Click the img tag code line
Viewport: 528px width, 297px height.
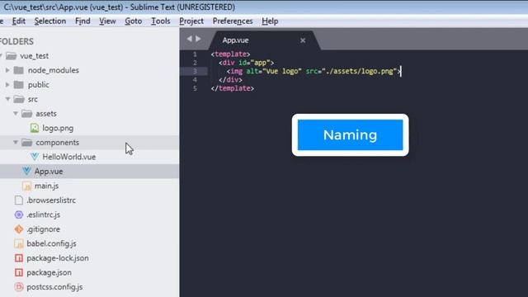click(313, 72)
